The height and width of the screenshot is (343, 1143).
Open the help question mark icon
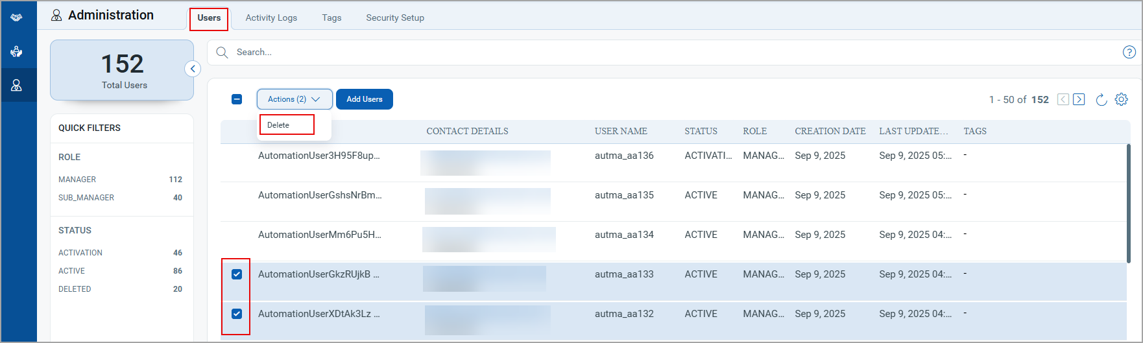pos(1129,53)
